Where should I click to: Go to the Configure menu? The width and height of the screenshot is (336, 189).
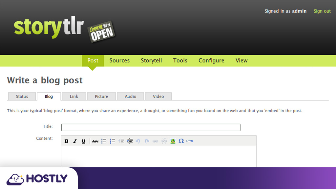coord(211,61)
